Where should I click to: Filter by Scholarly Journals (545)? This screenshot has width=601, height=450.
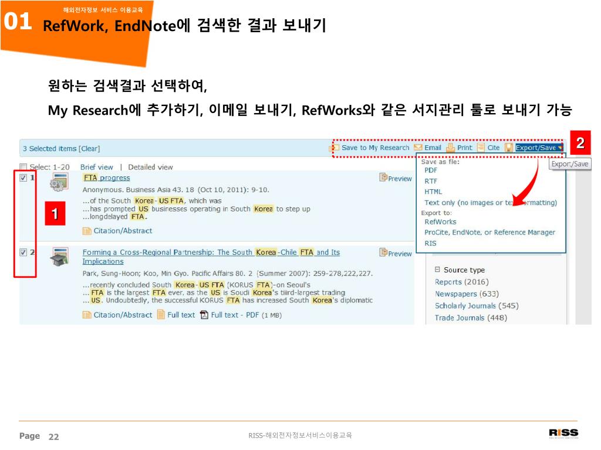tap(477, 306)
